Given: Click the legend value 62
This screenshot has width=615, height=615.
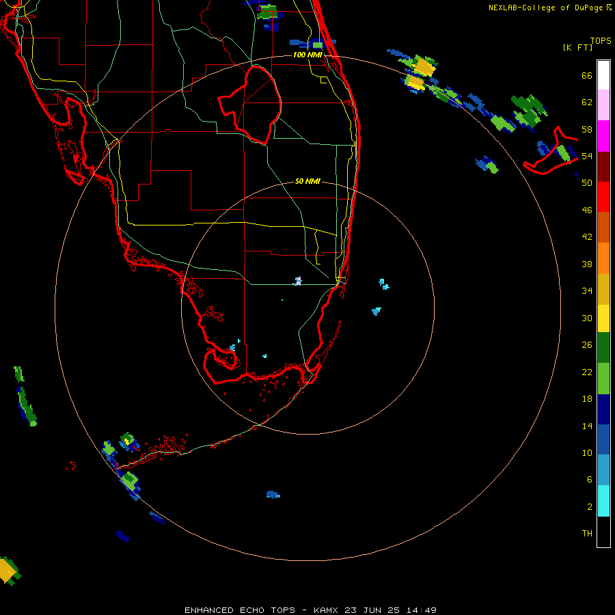Looking at the screenshot, I should point(587,102).
